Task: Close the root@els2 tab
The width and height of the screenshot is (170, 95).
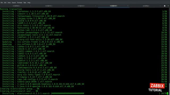Action: pos(95,6)
